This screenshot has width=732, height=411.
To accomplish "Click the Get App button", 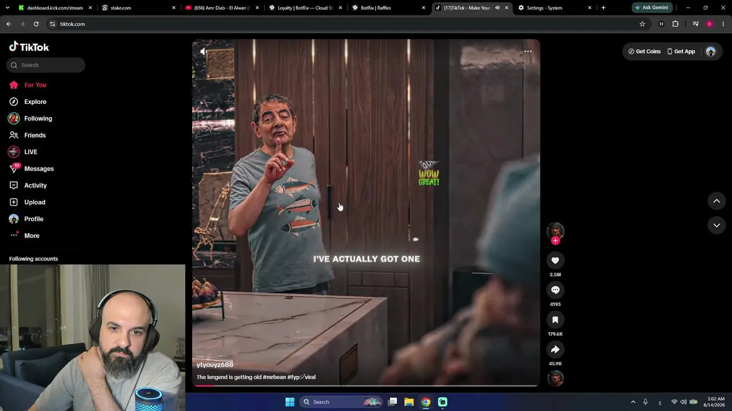I will 681,51.
